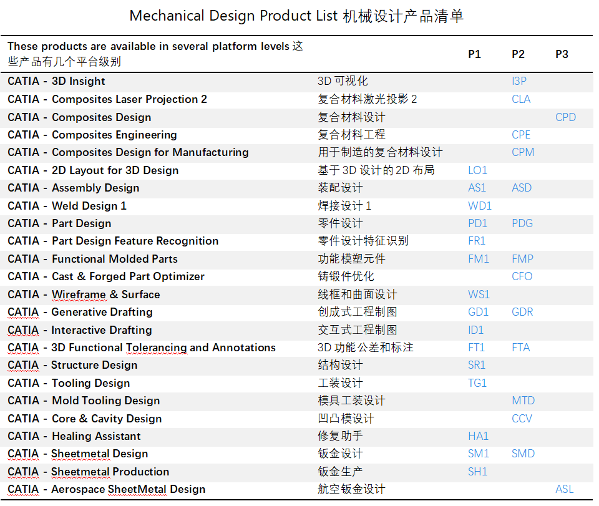Select the PD1 code for Part Design
This screenshot has width=599, height=506.
click(478, 223)
